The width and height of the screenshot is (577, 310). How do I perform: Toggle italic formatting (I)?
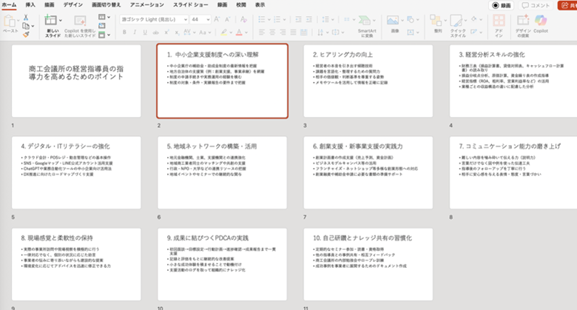point(135,32)
